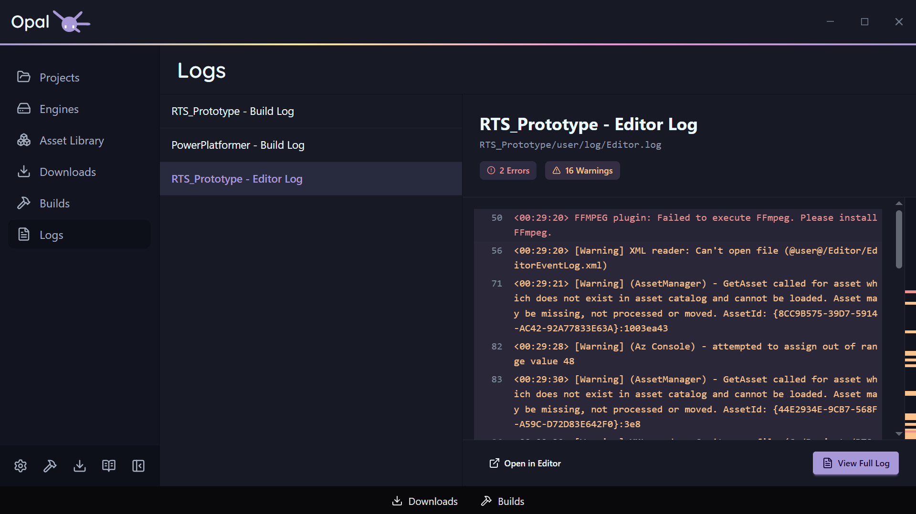916x514 pixels.
Task: Select RTS_Prototype - Editor Log entry
Action: click(311, 179)
